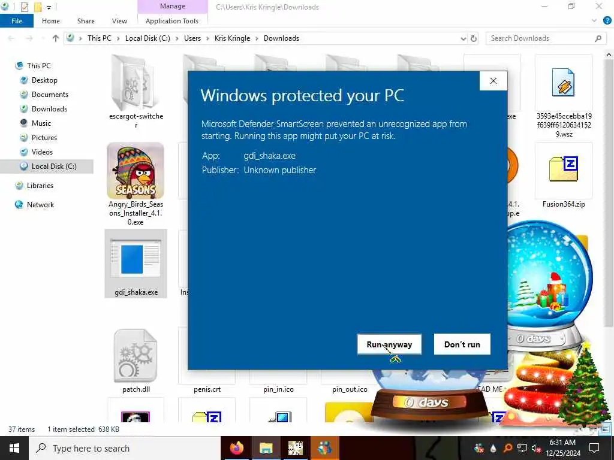The image size is (614, 460).
Task: Click the water drop tray icon
Action: 493,448
